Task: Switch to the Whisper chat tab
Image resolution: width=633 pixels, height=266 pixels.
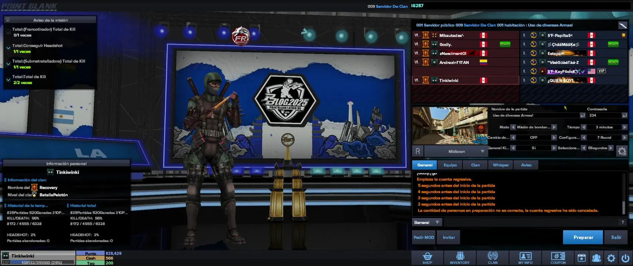Action: pyautogui.click(x=500, y=165)
